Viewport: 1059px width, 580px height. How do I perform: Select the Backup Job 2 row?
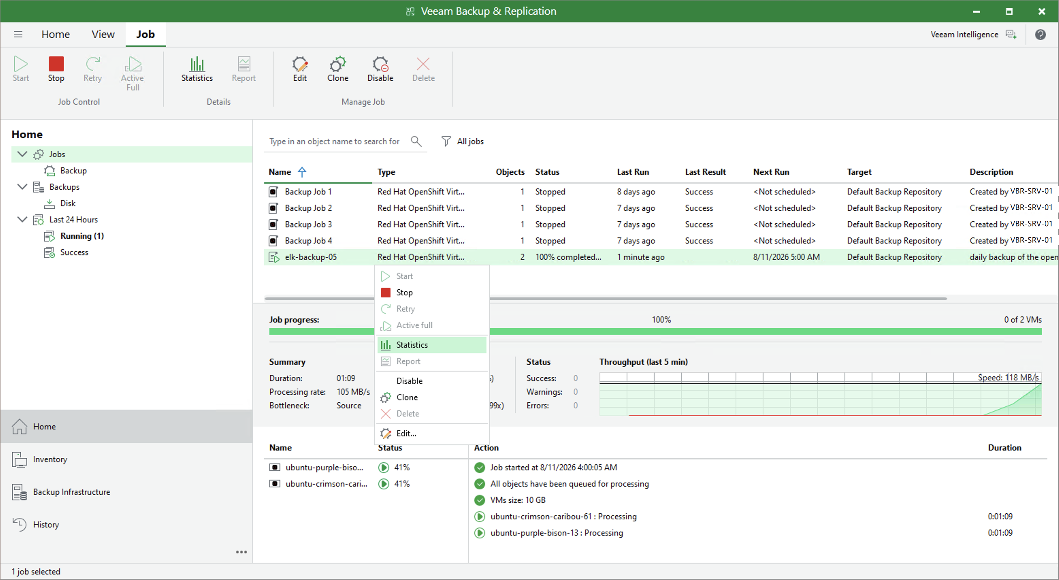[x=661, y=208]
